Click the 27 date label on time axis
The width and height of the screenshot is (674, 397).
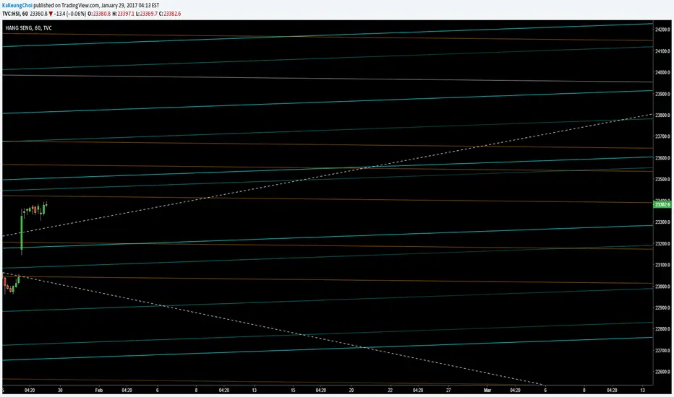coord(449,391)
